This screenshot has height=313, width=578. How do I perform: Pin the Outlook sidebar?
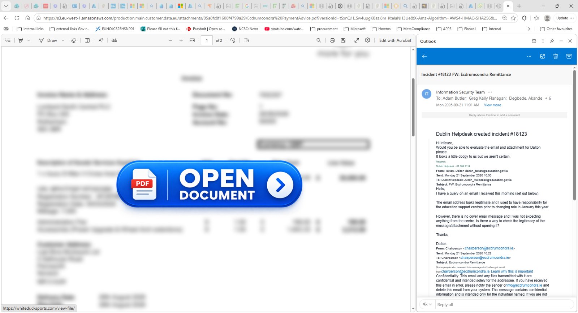tap(552, 41)
